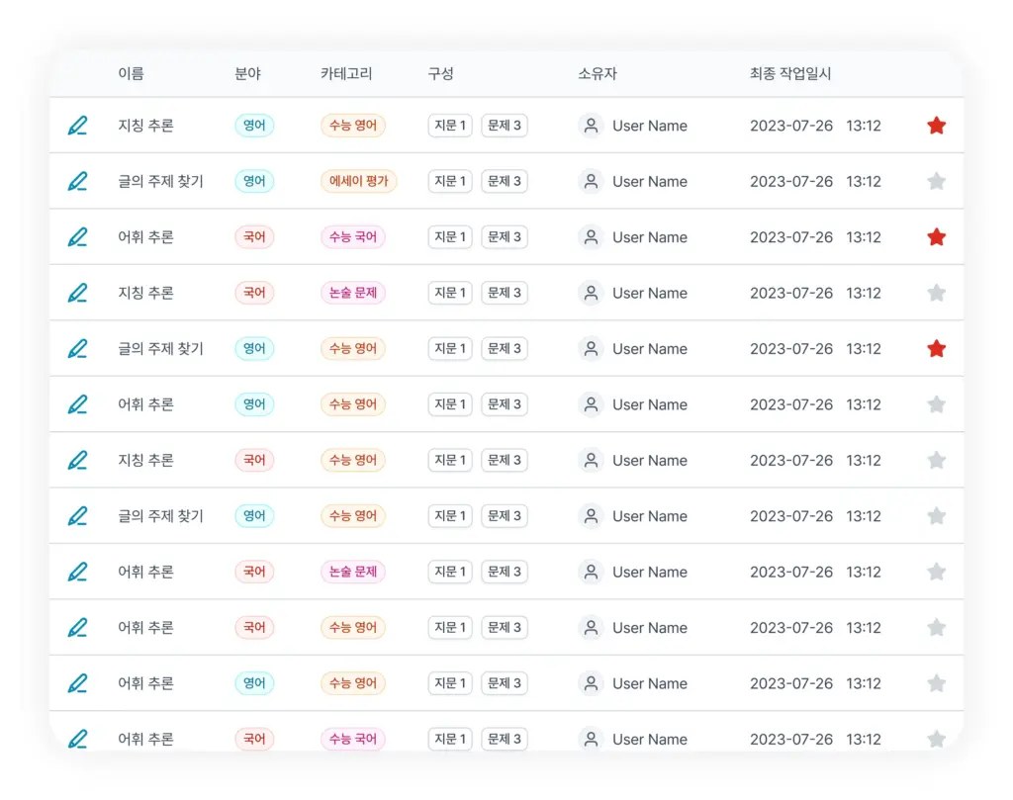The image size is (1013, 800).
Task: Click the pencil icon in the fourth row
Action: (77, 293)
